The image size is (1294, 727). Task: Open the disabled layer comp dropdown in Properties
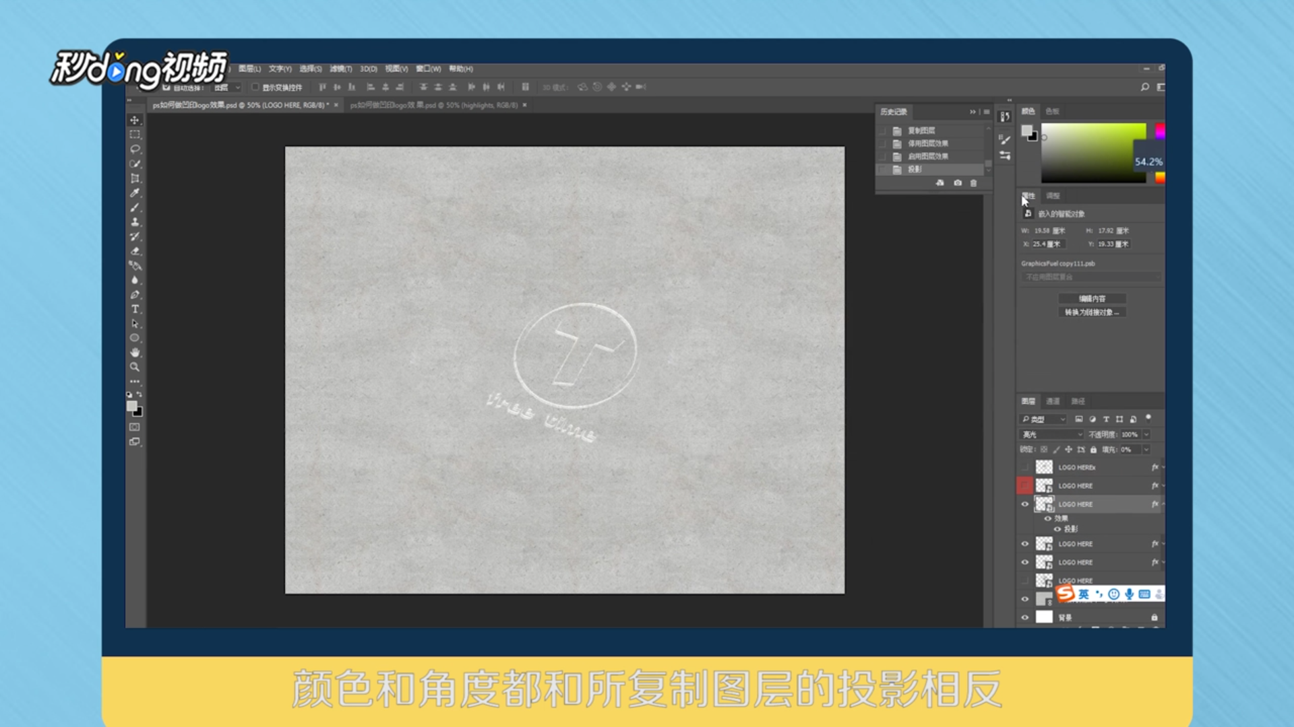tap(1091, 277)
